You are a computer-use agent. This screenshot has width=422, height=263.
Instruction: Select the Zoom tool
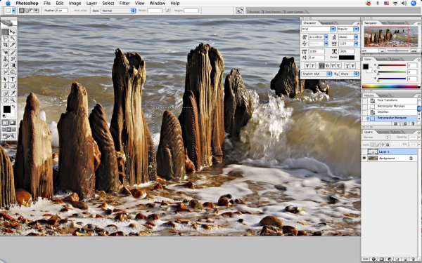(13, 100)
